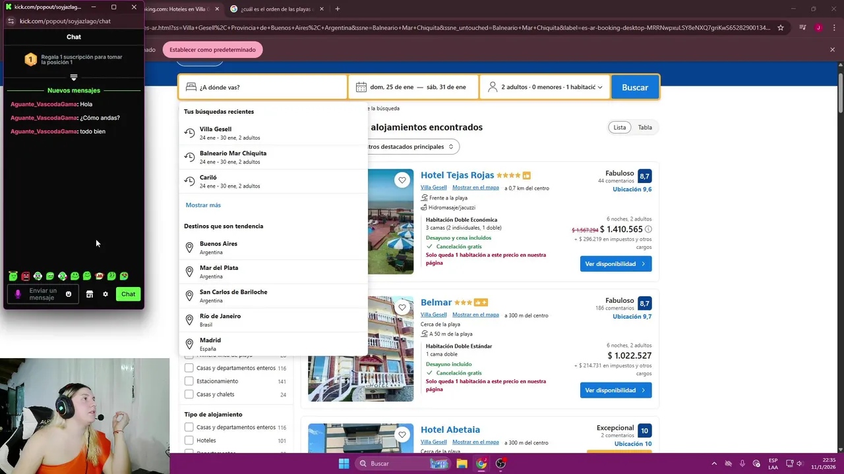Click Hotel Tejas Rojas photo thumbnail

point(390,221)
